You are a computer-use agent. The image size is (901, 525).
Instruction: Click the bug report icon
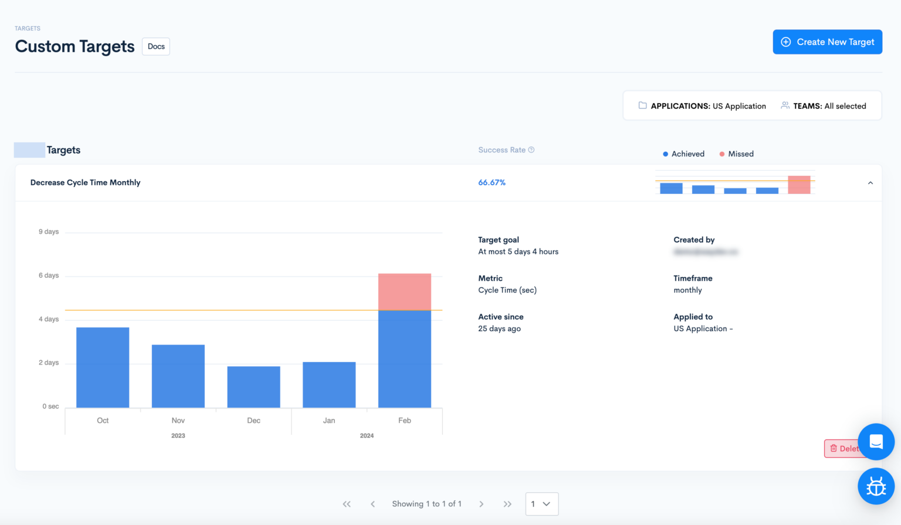pyautogui.click(x=876, y=486)
